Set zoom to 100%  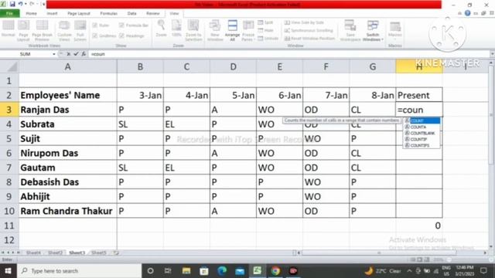pos(176,29)
